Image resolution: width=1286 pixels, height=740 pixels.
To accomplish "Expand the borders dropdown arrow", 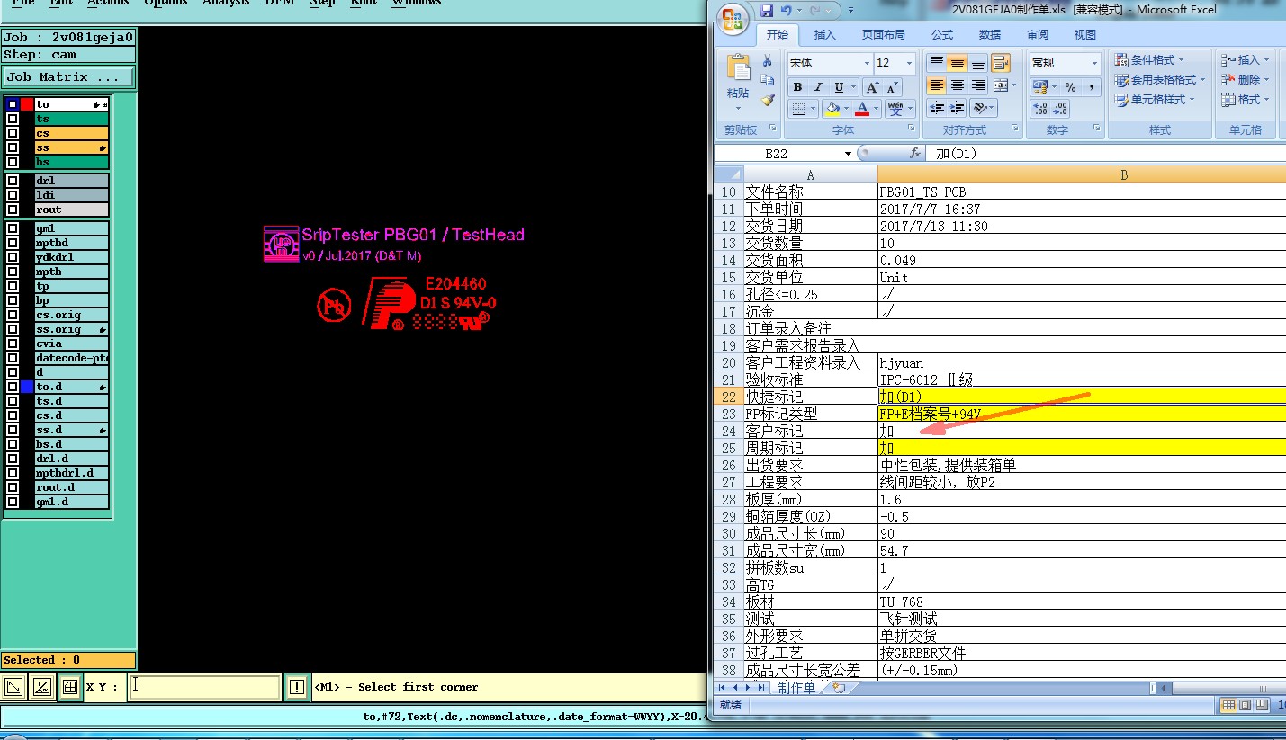I will (x=813, y=109).
